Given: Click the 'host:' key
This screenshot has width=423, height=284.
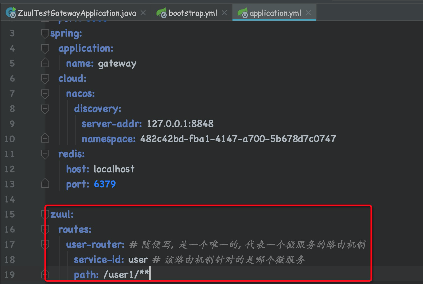Looking at the screenshot, I should click(78, 169).
